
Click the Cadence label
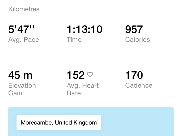coord(139,86)
